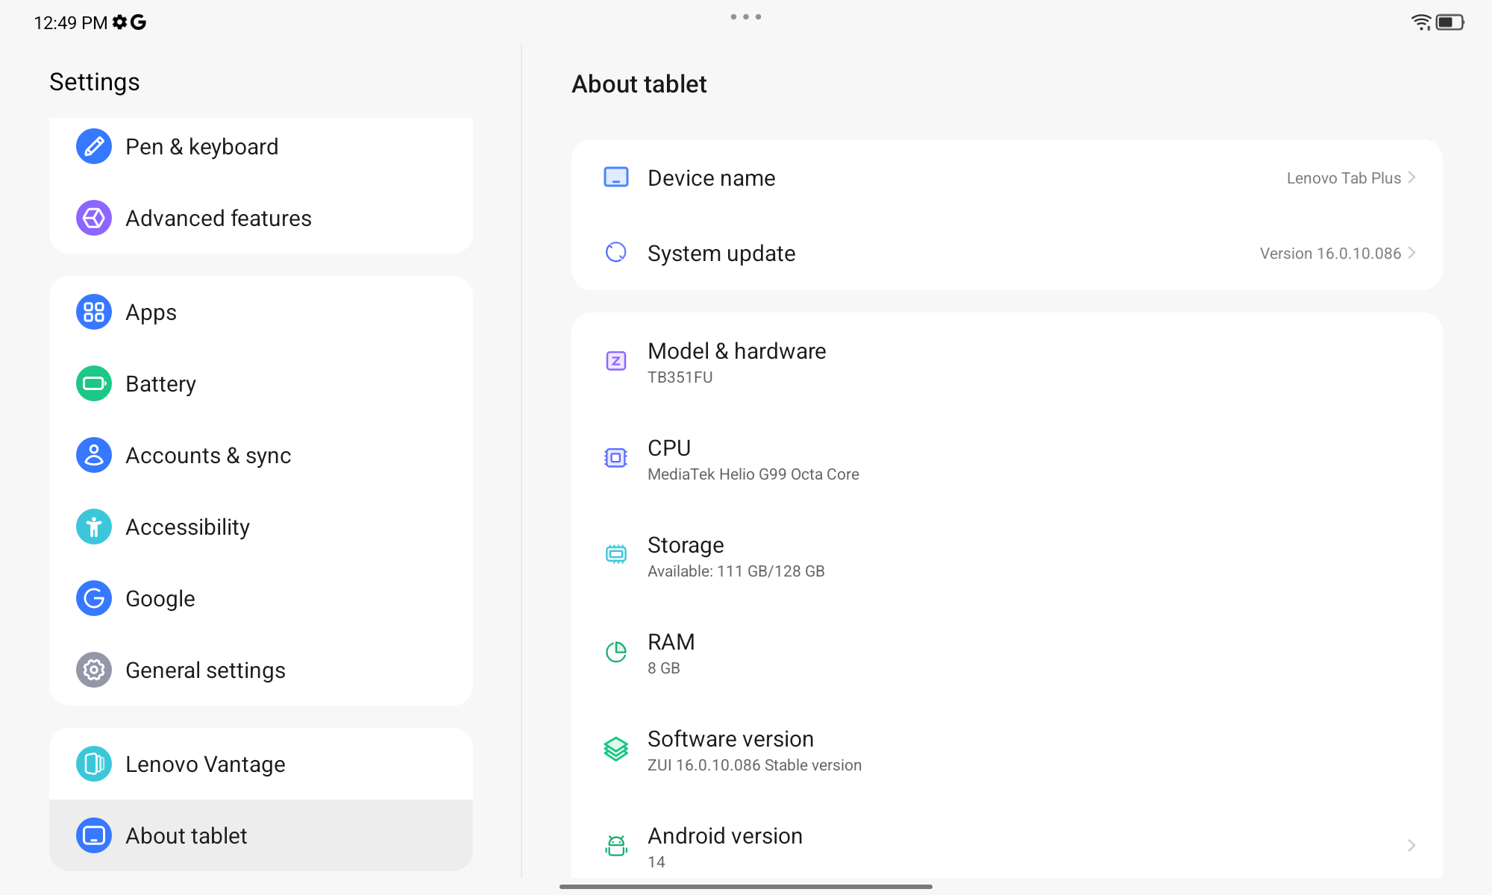This screenshot has height=895, width=1492.
Task: Tap the Device name tablet icon
Action: (x=616, y=178)
